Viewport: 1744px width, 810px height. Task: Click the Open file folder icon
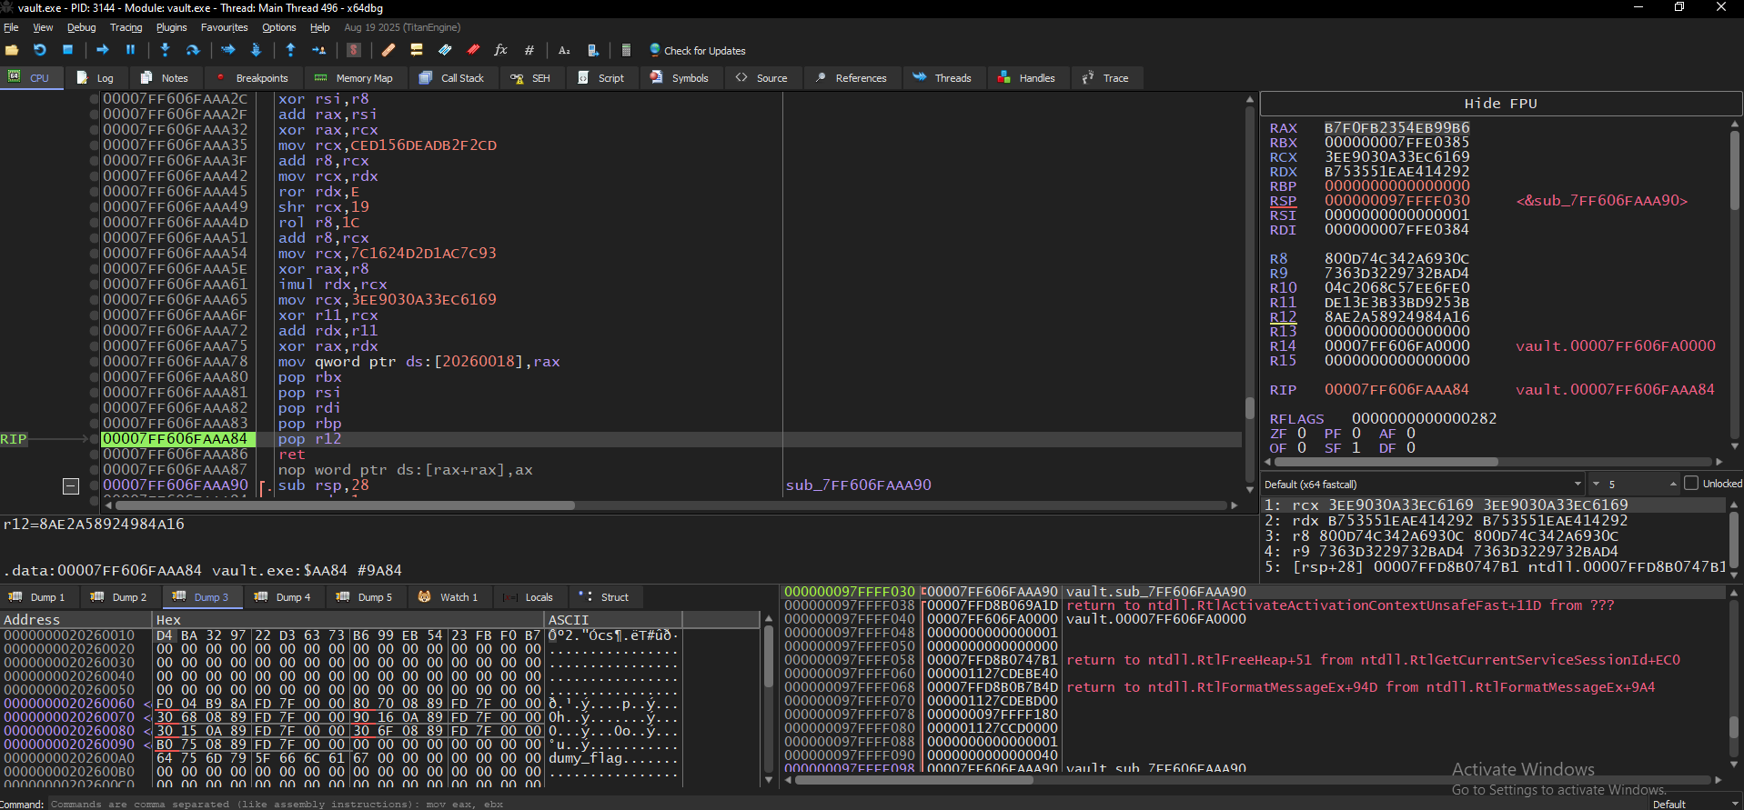(12, 50)
